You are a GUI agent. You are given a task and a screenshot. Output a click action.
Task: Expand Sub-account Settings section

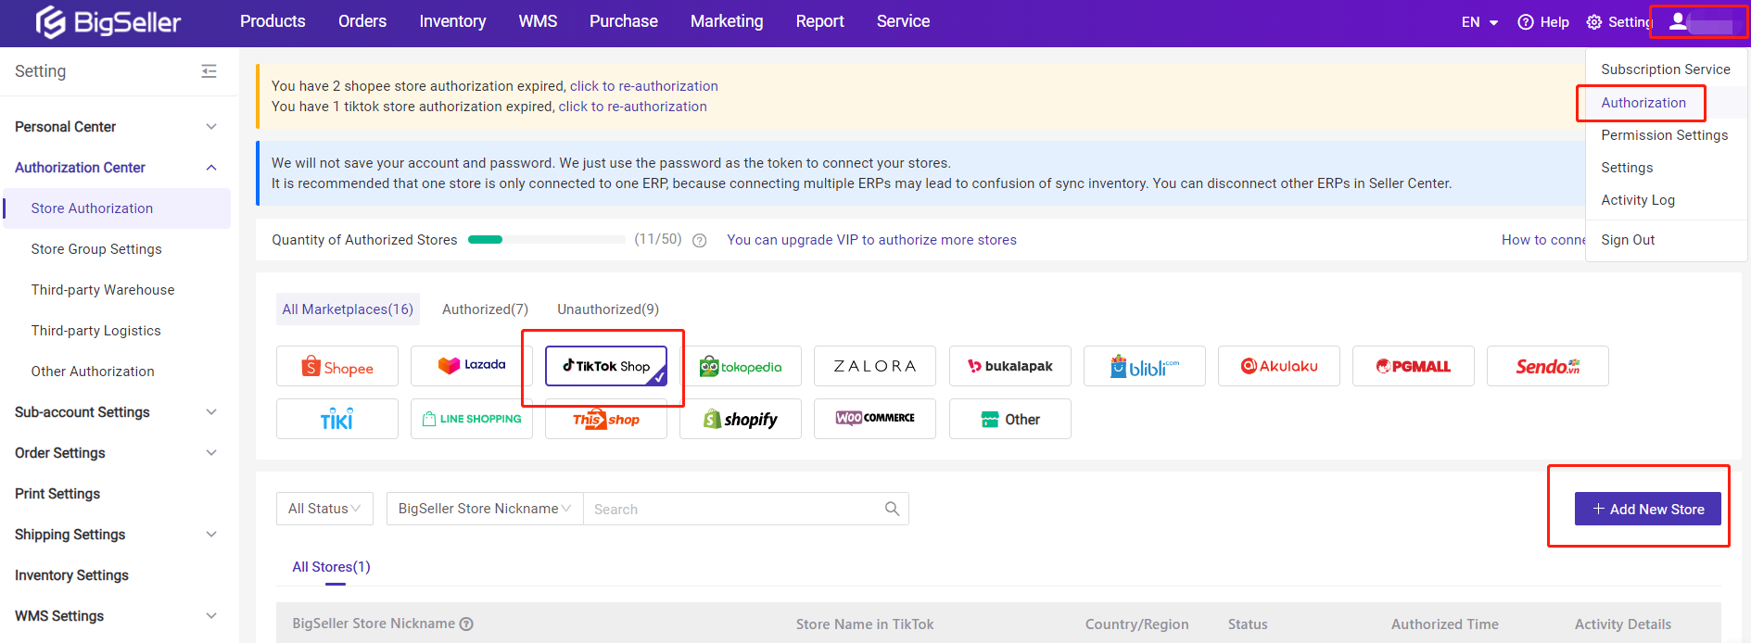click(211, 412)
